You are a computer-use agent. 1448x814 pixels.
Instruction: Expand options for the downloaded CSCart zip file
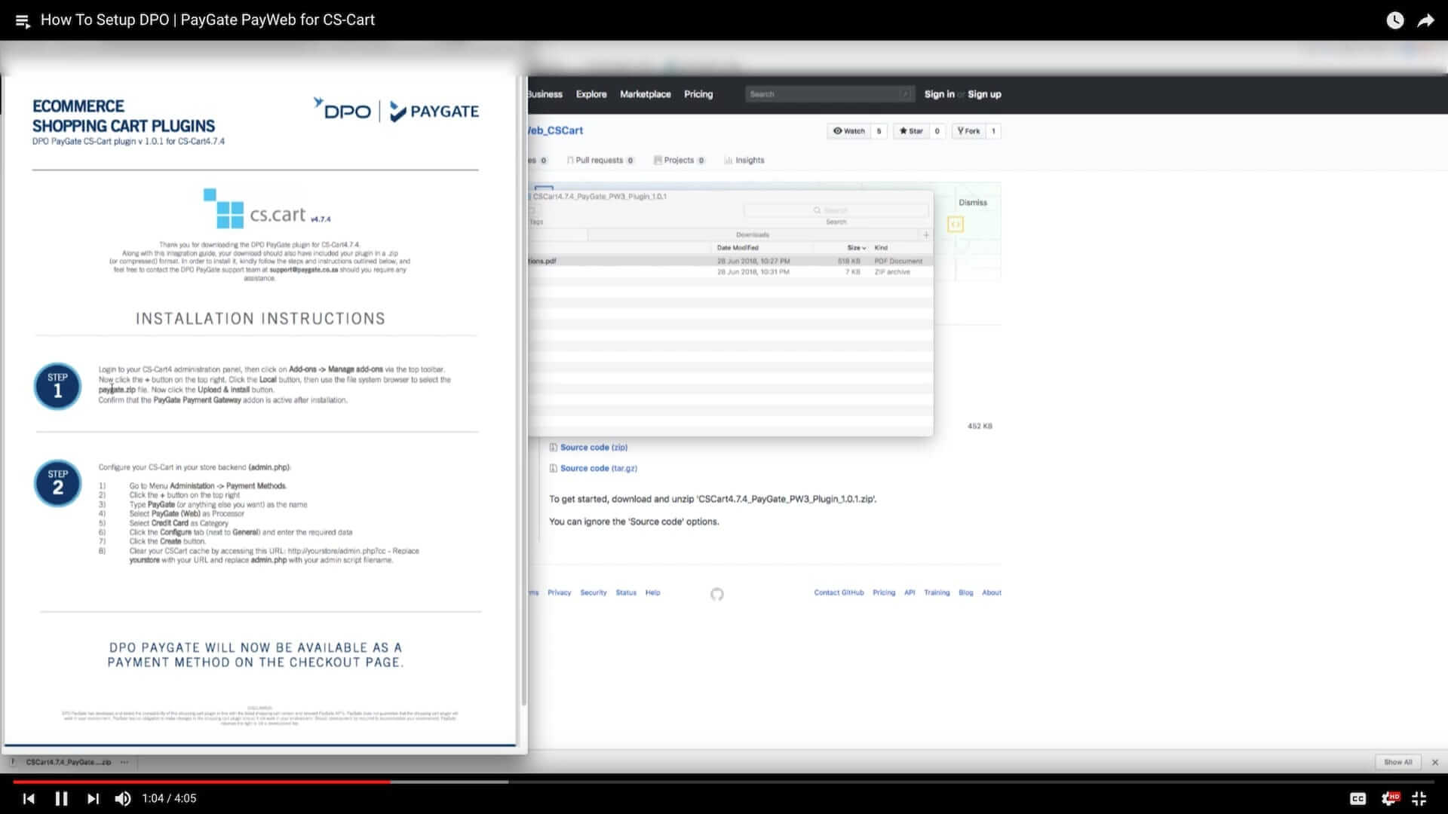[x=124, y=762]
